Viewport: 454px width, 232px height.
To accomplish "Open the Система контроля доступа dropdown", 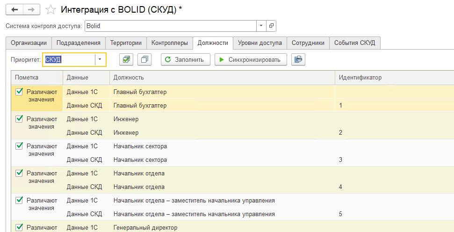I will (x=261, y=26).
